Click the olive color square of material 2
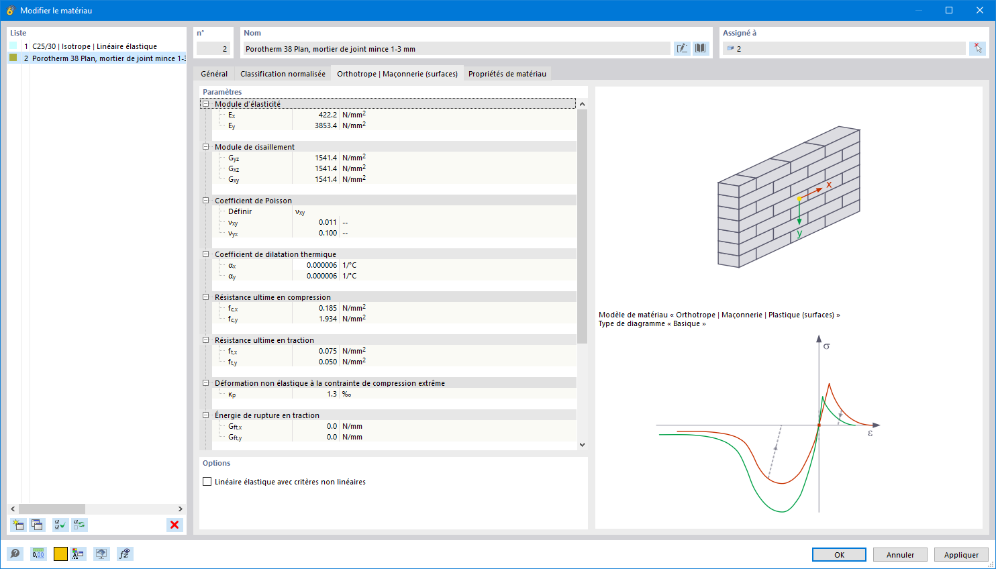996x569 pixels. 13,58
